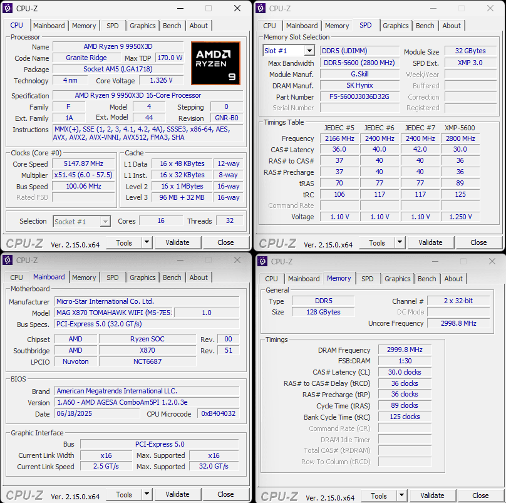The height and width of the screenshot is (503, 506).
Task: Click the Threads value 32
Action: click(x=230, y=220)
